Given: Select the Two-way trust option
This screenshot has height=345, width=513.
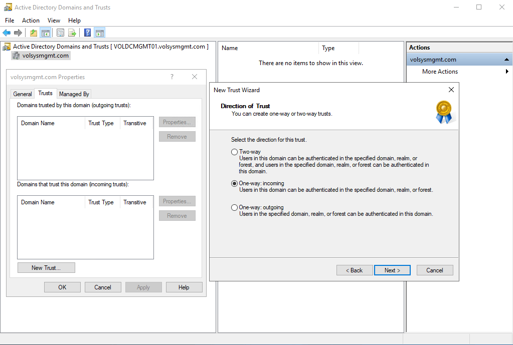Looking at the screenshot, I should tap(234, 152).
